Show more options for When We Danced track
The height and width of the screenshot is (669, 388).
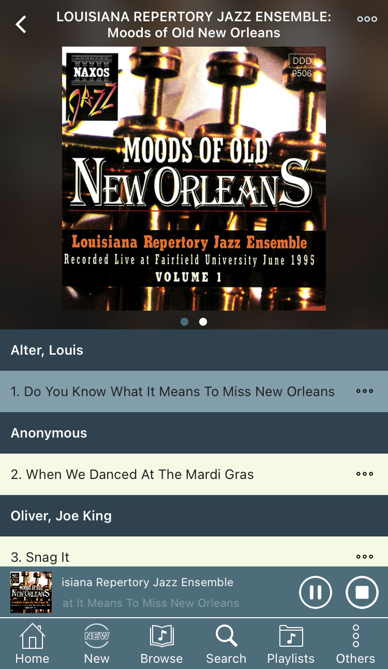[365, 474]
